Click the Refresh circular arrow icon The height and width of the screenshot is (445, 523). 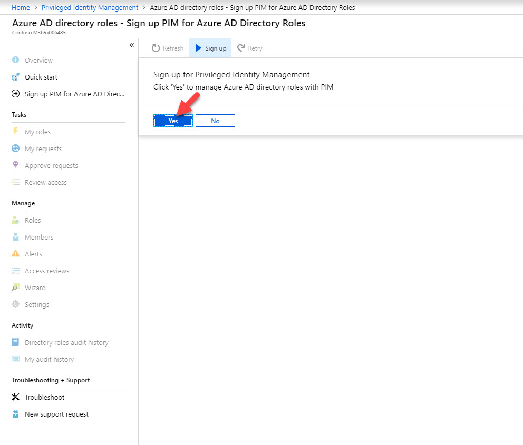point(156,48)
